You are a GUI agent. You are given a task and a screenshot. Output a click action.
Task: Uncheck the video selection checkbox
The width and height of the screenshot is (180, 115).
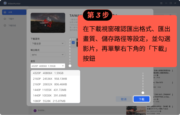click(x=73, y=43)
